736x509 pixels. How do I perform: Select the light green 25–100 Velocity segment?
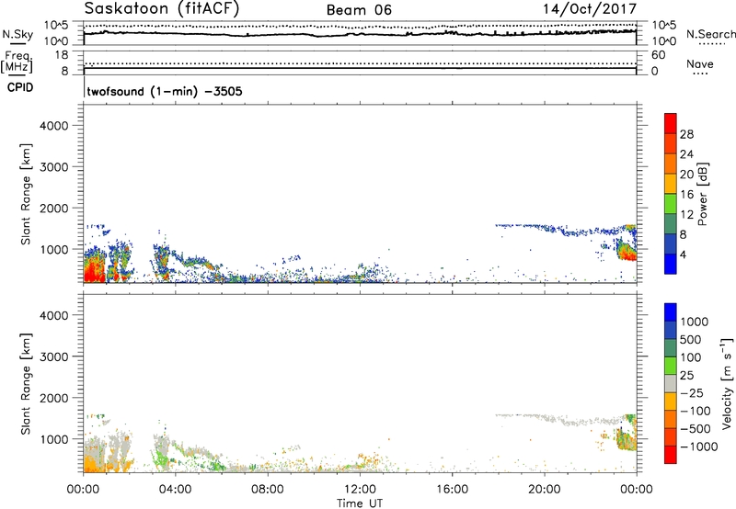coord(671,366)
